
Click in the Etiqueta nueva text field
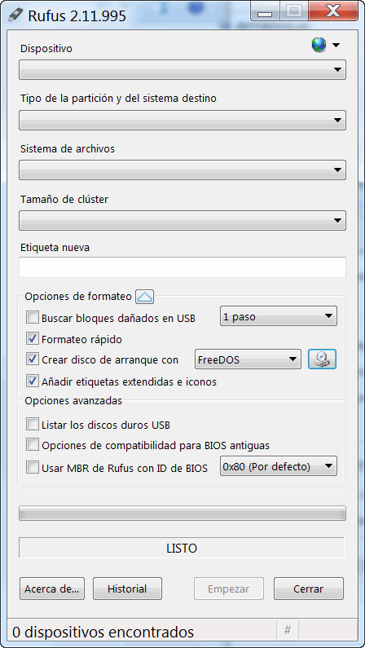182,267
